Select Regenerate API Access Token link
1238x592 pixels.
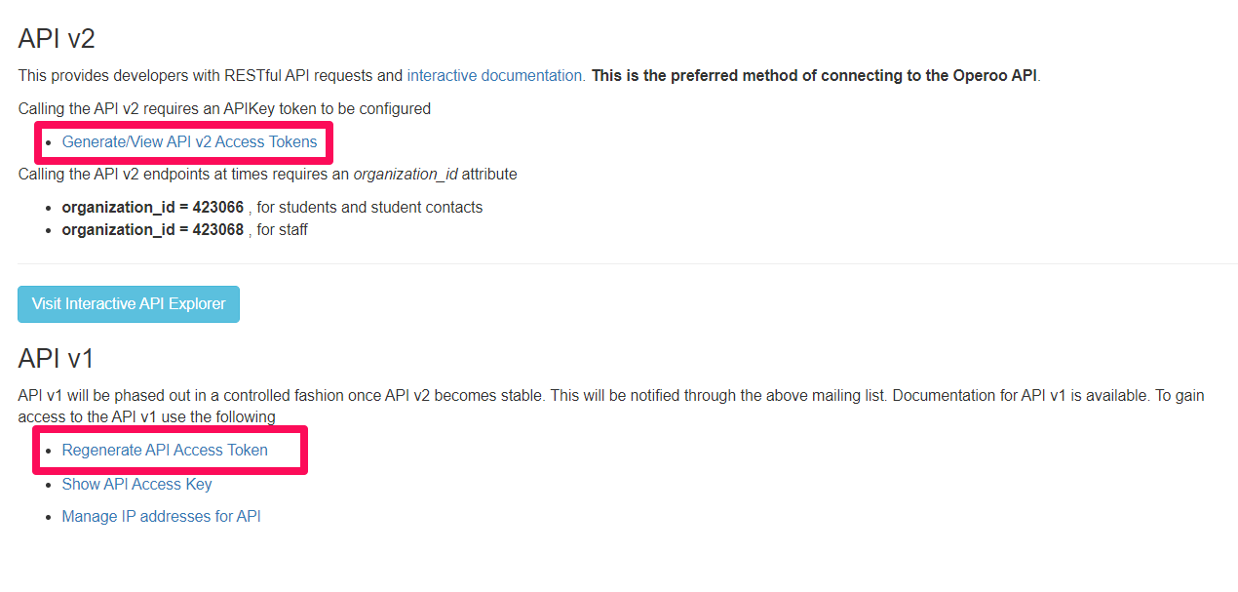coord(165,451)
